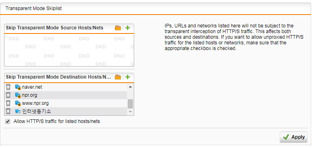Select the www.npr.org list entry
Image resolution: width=314 pixels, height=148 pixels.
(66, 103)
